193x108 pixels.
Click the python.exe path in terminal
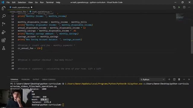pos(103,84)
